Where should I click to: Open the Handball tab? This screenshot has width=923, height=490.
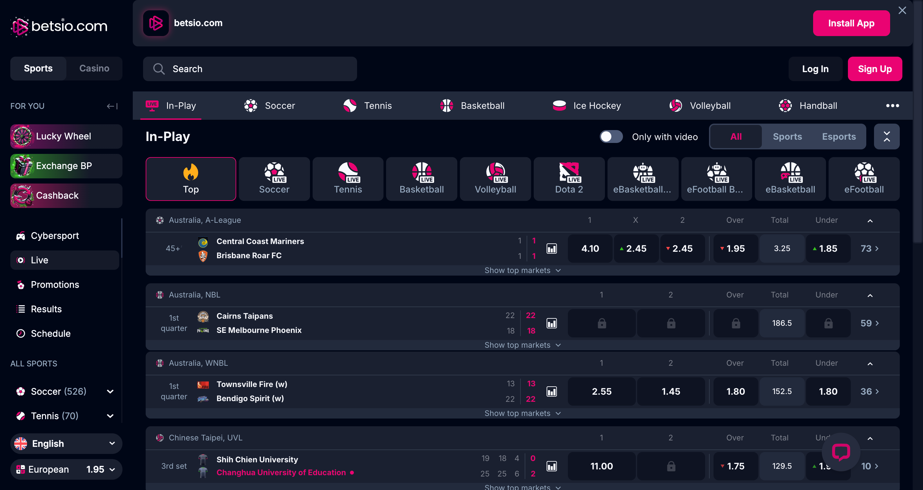[808, 106]
